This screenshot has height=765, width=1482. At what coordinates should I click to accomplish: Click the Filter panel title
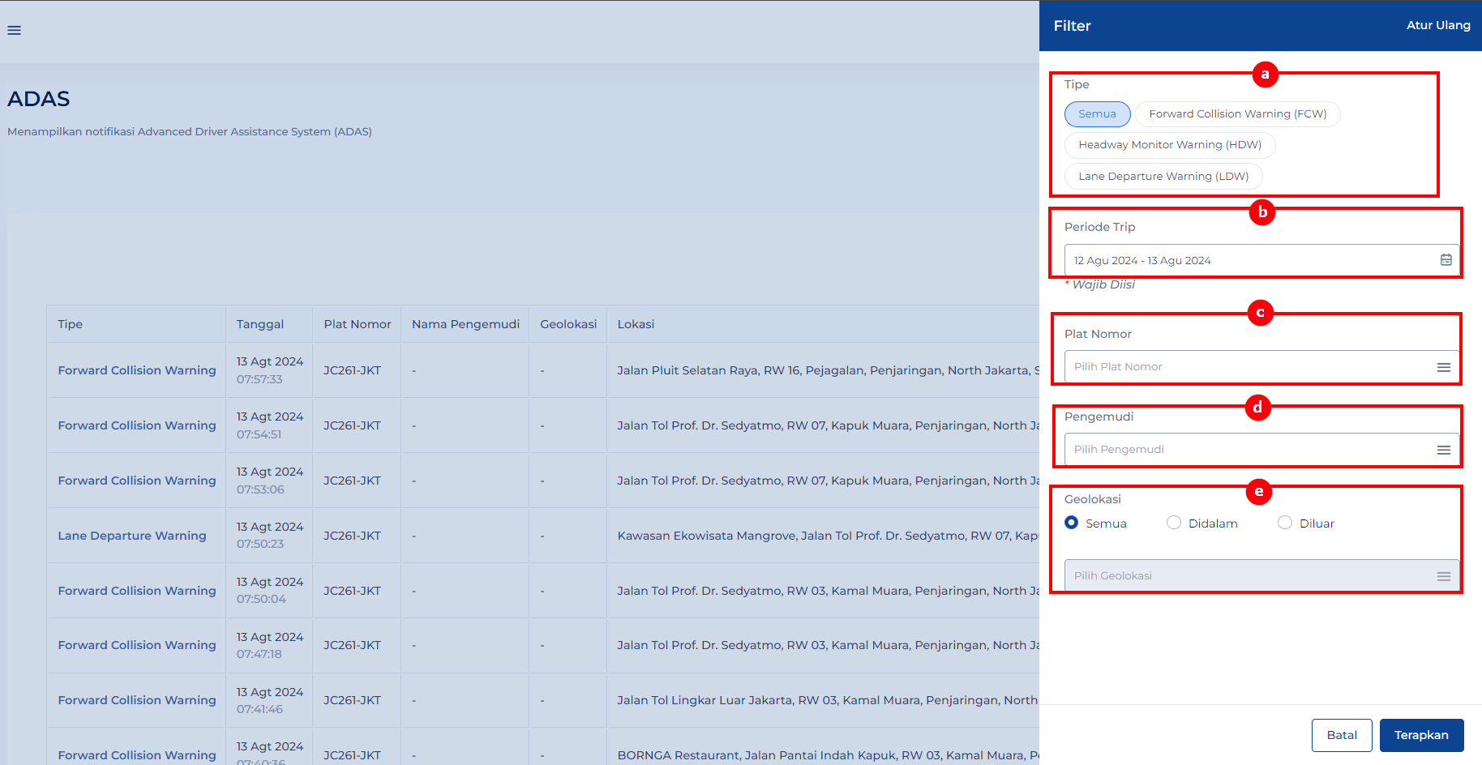(x=1072, y=26)
